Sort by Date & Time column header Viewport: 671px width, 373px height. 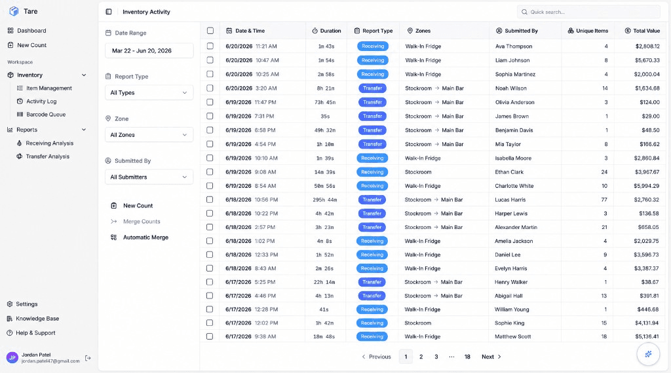point(250,31)
